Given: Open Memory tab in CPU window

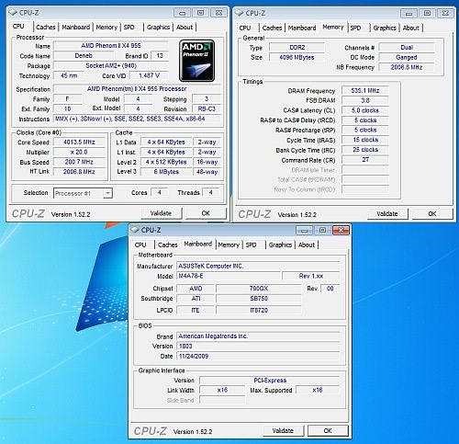Looking at the screenshot, I should 106,28.
